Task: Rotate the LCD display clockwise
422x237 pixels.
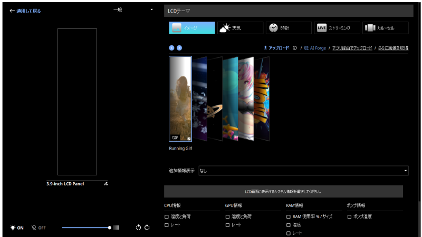Action: 147,228
